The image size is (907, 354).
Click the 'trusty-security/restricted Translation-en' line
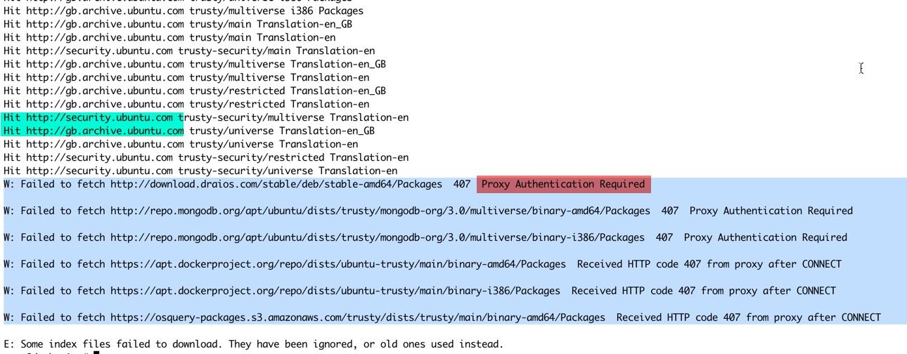pos(206,157)
